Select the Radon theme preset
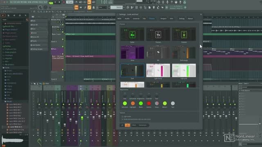The image size is (262, 147). [132, 34]
